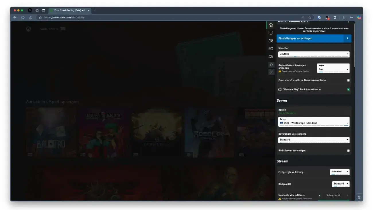Open the Mullet MadJack game thumbnail
The width and height of the screenshot is (373, 210).
104,132
